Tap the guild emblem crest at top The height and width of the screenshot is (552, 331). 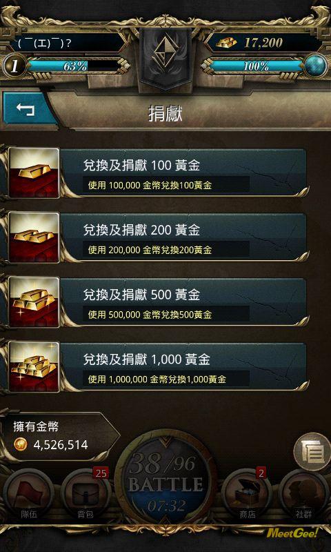point(165,58)
